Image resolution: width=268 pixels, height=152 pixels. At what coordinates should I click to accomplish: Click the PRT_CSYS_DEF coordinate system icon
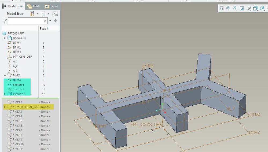point(10,57)
